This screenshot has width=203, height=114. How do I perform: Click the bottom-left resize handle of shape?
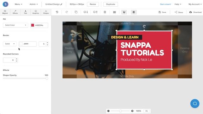116,69
